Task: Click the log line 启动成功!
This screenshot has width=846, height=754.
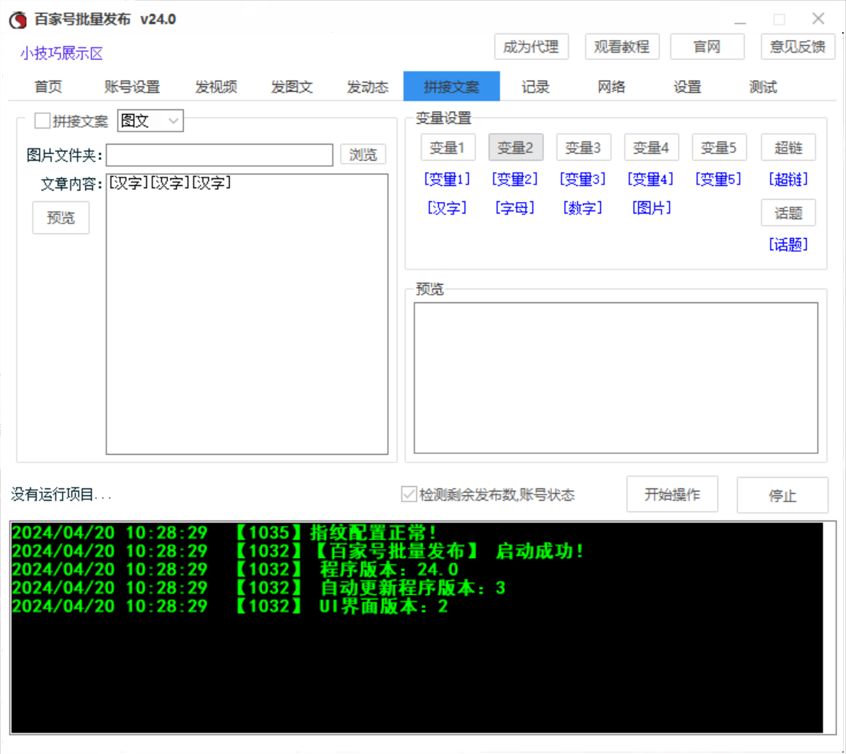Action: (298, 551)
